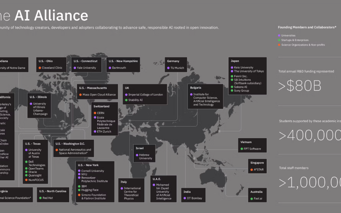
Task: Click the green Startups & Enterprises legend dot
Action: coord(279,40)
